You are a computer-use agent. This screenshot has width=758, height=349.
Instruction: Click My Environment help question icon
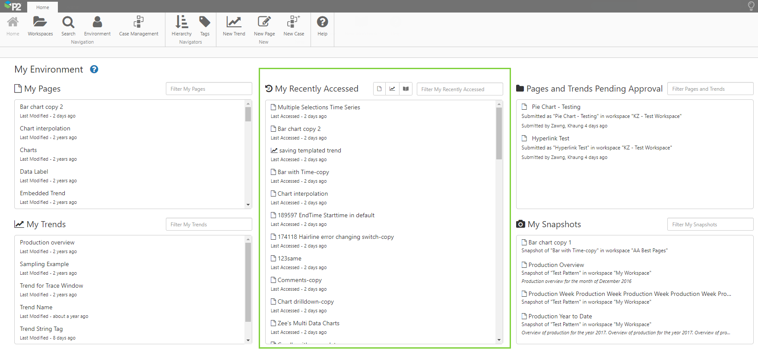click(94, 70)
